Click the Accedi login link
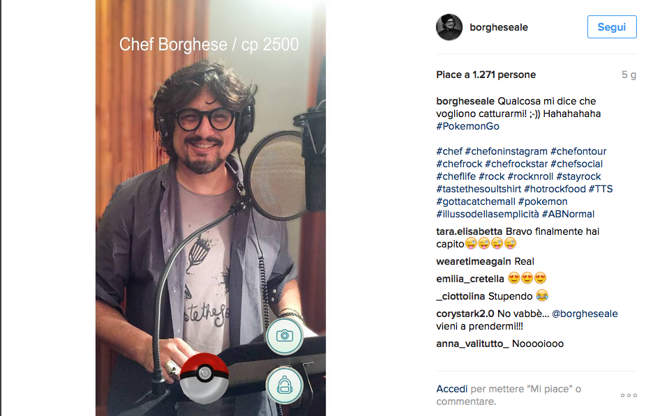The height and width of the screenshot is (416, 653). pyautogui.click(x=452, y=389)
